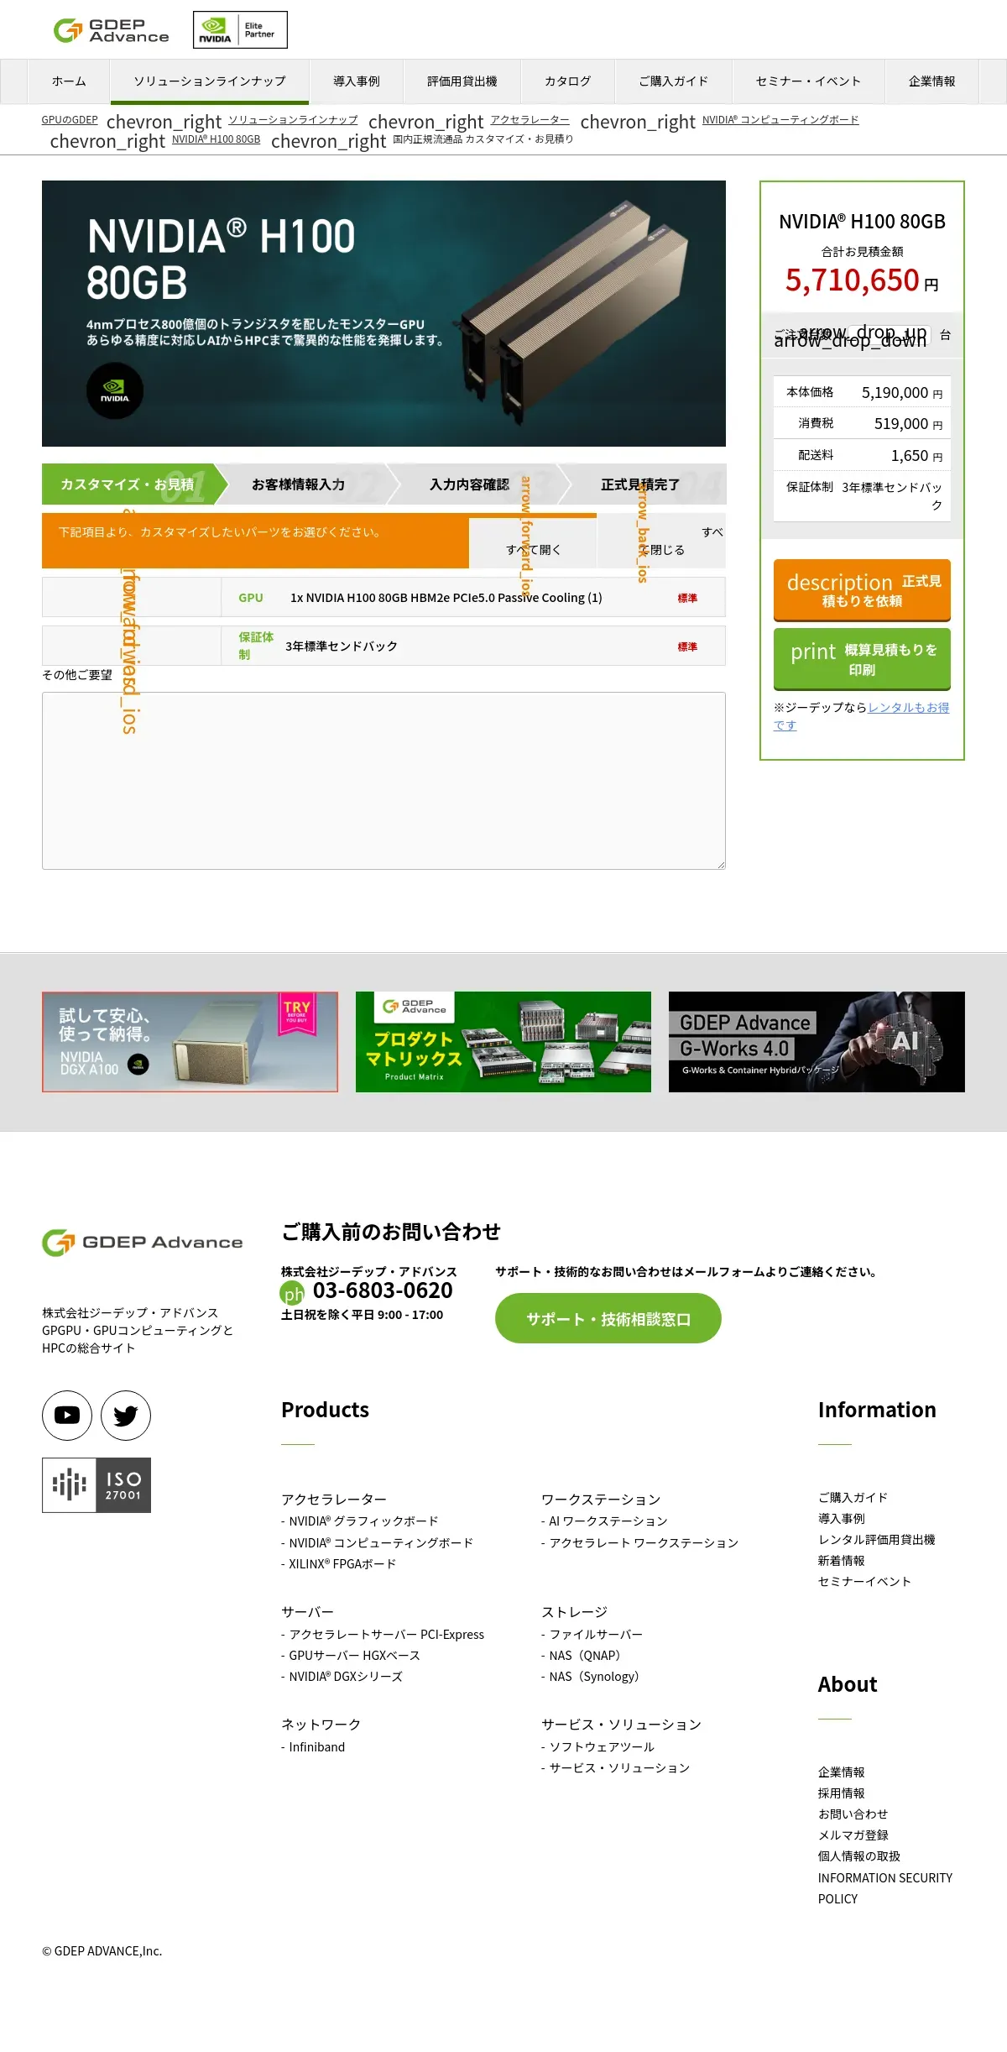1007x2052 pixels.
Task: Open footer link レンタル評価用貸出機
Action: 876,1539
